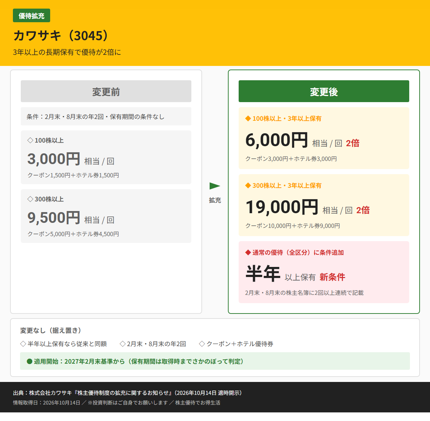430x421 pixels.
Task: Click the 拡充 label under the arrow
Action: click(x=215, y=200)
